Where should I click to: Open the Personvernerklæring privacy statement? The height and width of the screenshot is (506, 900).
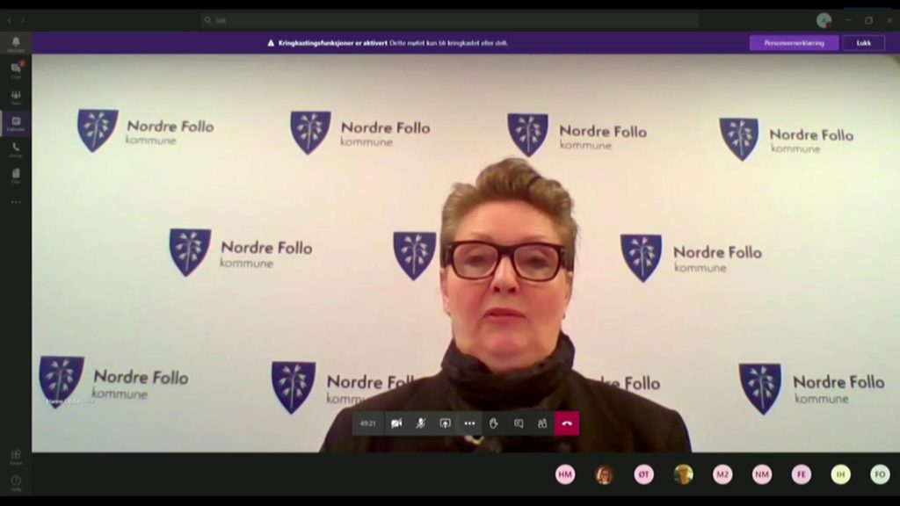click(794, 43)
